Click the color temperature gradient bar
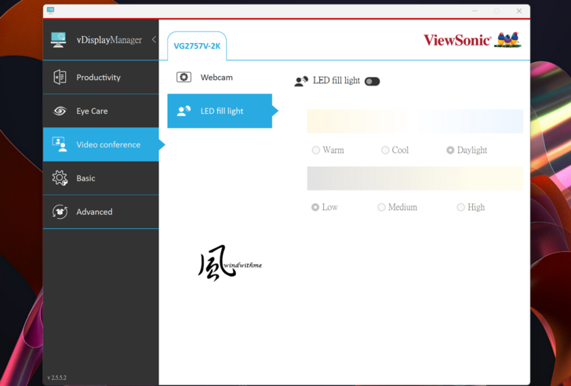Viewport: 571px width, 386px height. coord(415,122)
